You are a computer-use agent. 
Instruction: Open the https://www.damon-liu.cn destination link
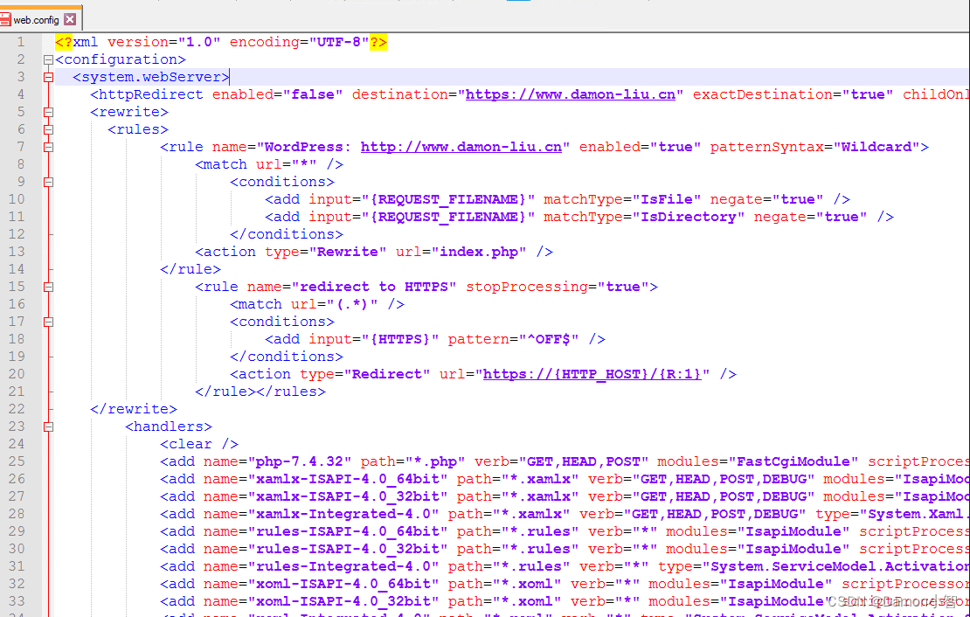pos(570,94)
